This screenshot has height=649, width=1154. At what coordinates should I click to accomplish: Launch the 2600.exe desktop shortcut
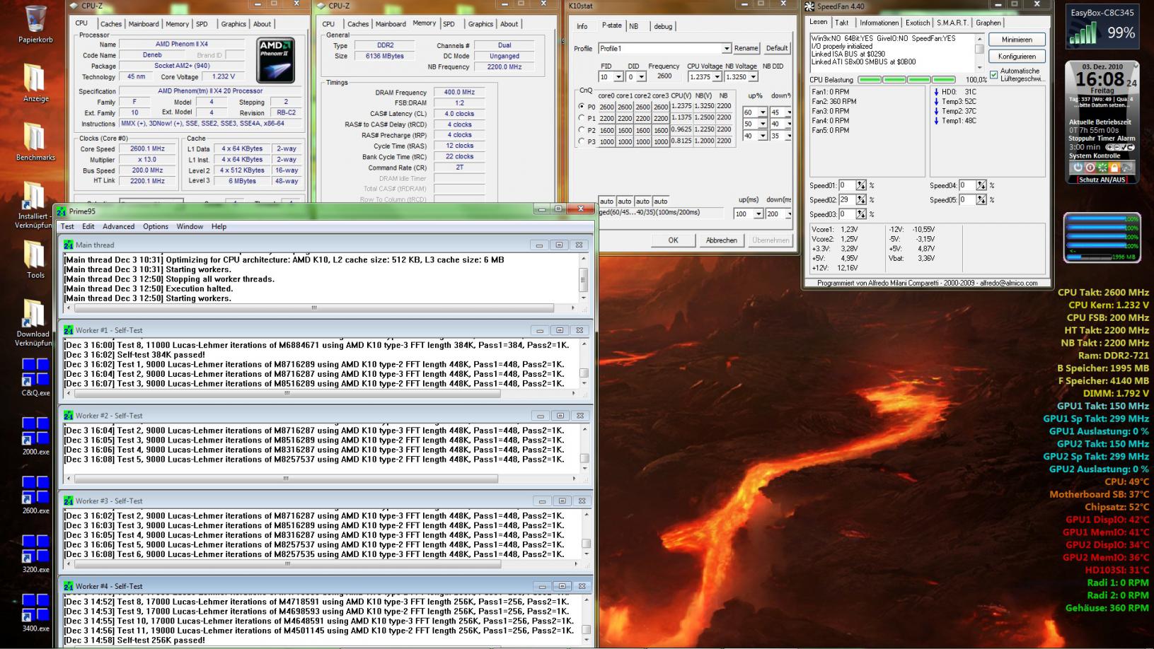click(35, 491)
